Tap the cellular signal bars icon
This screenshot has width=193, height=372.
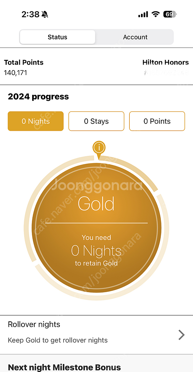click(143, 15)
